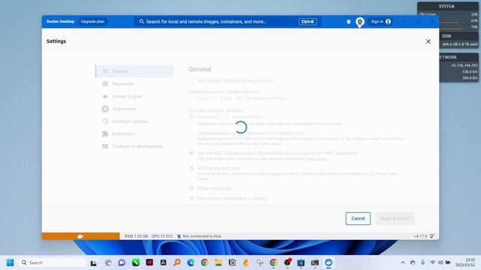Click the volume speaker tray icon
Image resolution: width=481 pixels, height=270 pixels.
click(440, 262)
